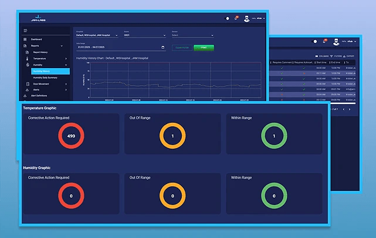Screen dimensions: 376x238
Task: Click user avatar icon in front window
Action: click(x=246, y=18)
